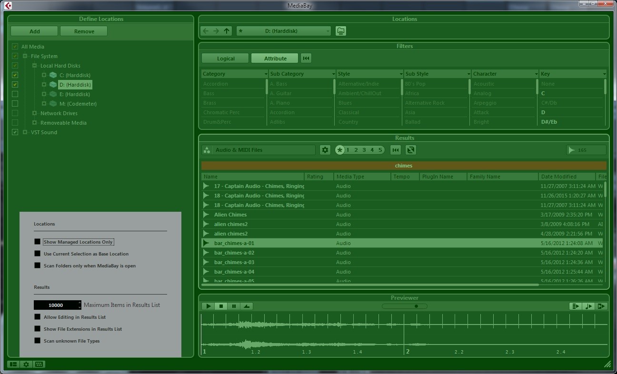Viewport: 617px width, 374px height.
Task: Enable Use Current Selection as Base Location
Action: (38, 254)
